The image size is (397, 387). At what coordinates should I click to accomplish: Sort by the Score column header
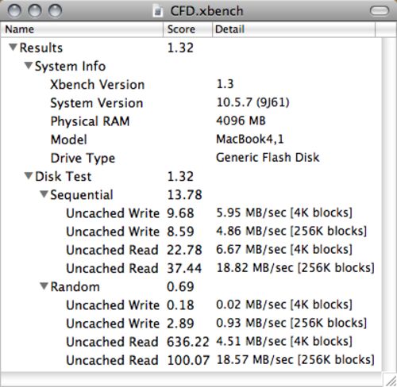click(x=187, y=29)
